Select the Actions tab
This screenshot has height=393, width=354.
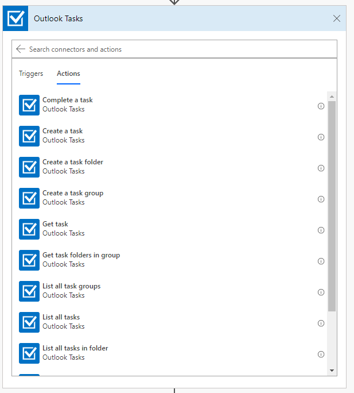[68, 74]
